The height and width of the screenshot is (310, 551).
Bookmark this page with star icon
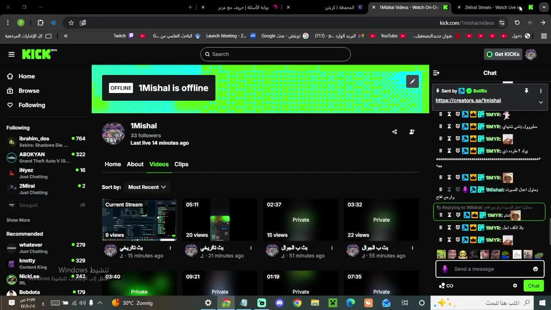[71, 23]
